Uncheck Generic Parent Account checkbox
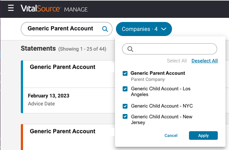The height and width of the screenshot is (150, 229). click(x=125, y=74)
